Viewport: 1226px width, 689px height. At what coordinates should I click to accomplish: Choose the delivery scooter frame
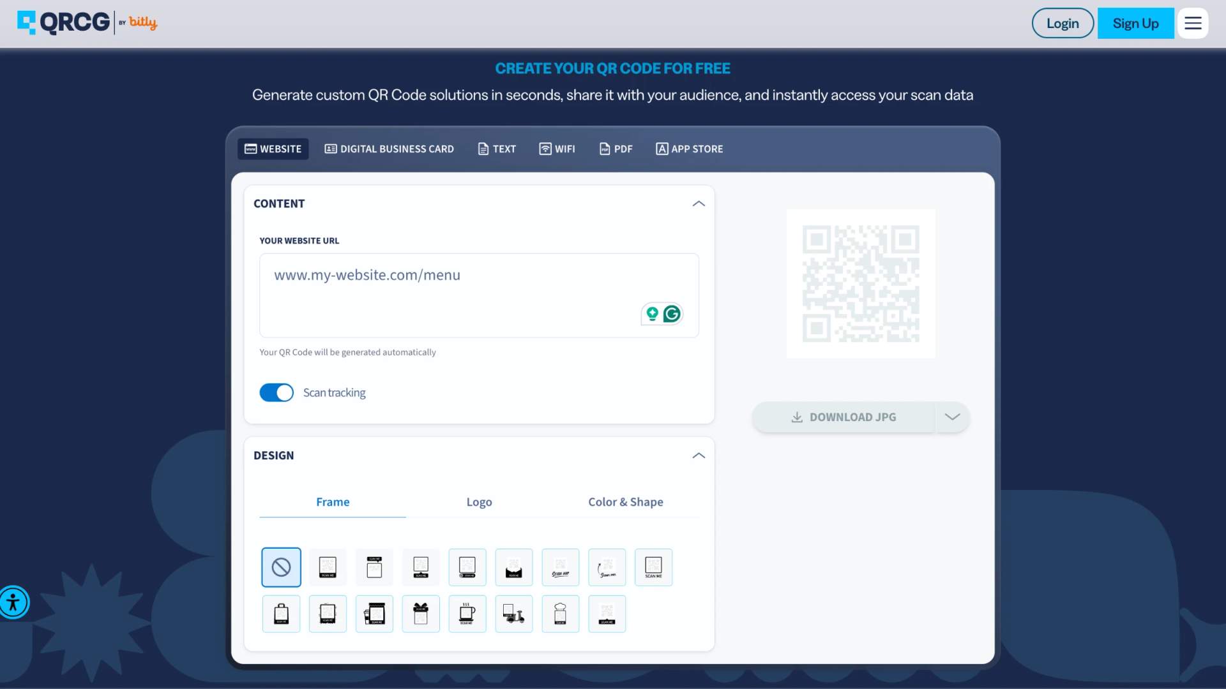click(514, 614)
